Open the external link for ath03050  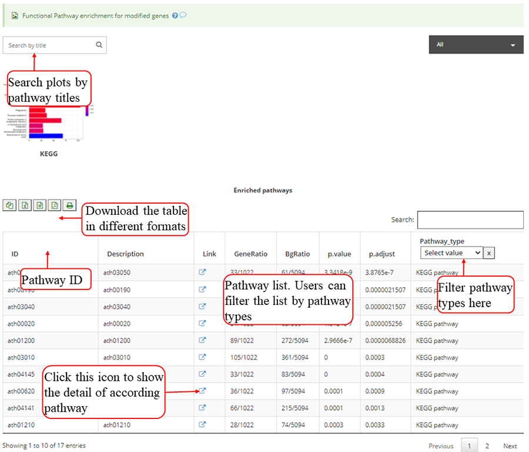[x=203, y=272]
